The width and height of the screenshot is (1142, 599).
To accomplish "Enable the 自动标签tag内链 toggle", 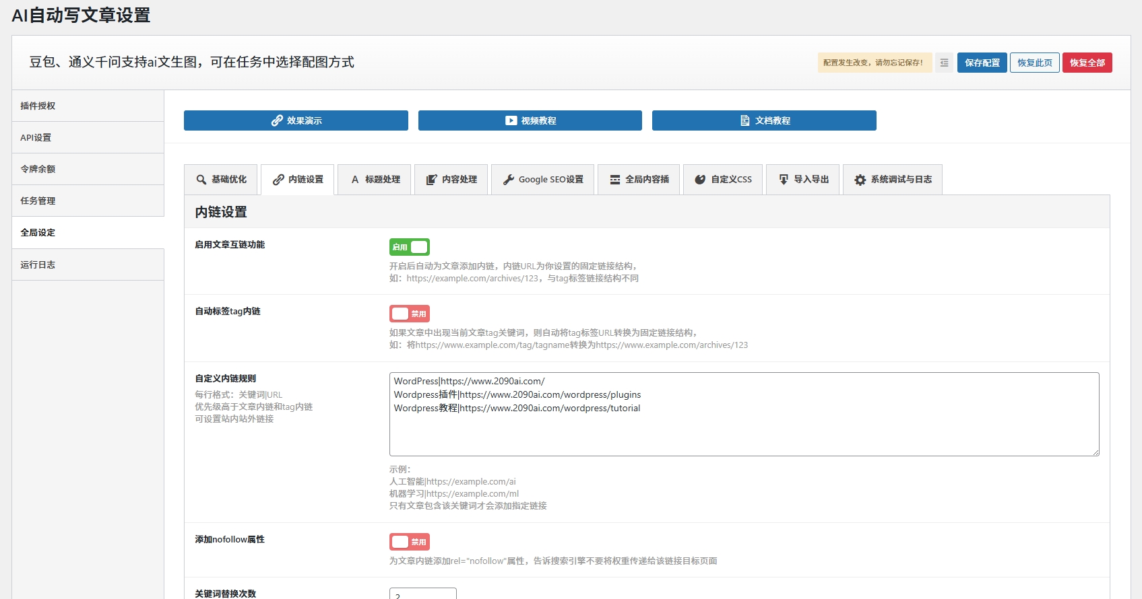I will pyautogui.click(x=410, y=314).
